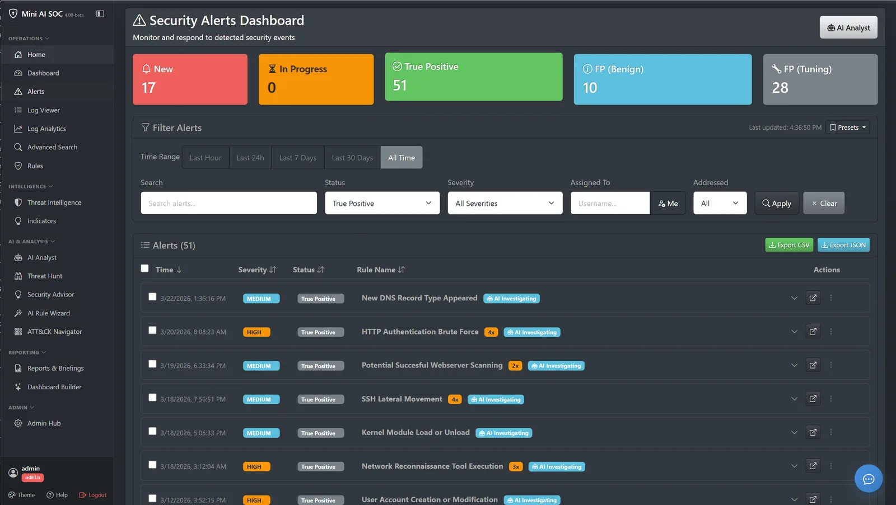This screenshot has width=896, height=505.
Task: Open the In Progress orange card
Action: (x=316, y=79)
